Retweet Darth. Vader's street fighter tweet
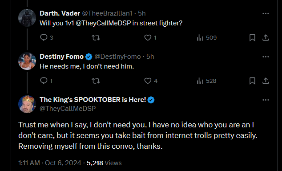The width and height of the screenshot is (282, 171). (96, 37)
